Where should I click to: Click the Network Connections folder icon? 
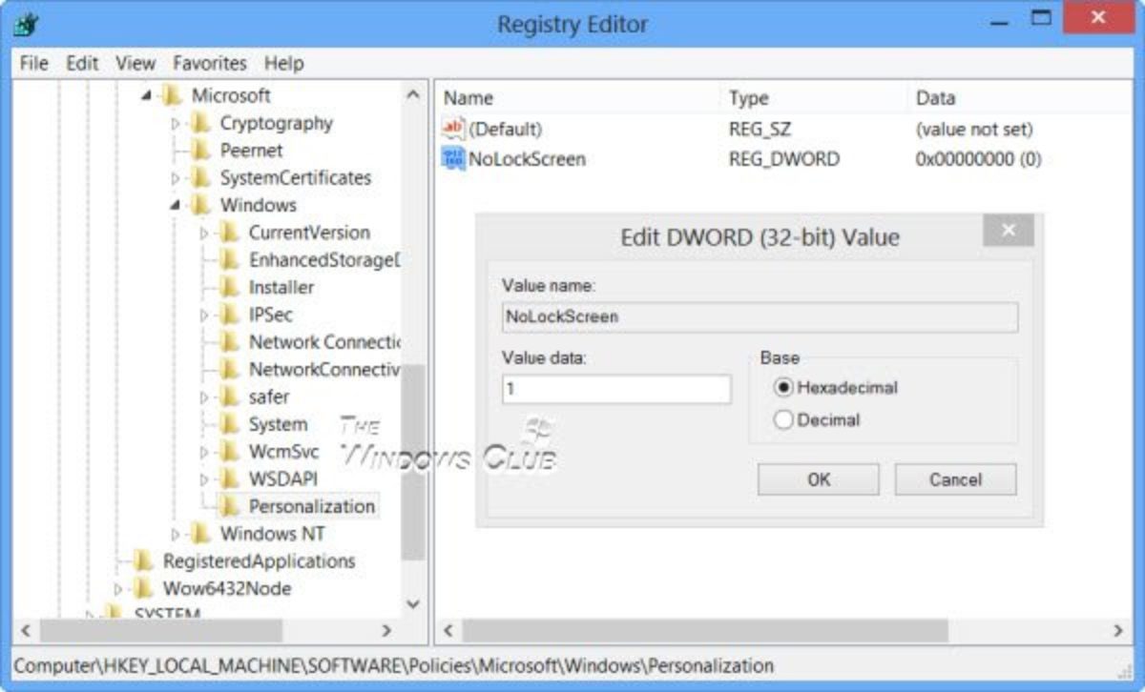[x=229, y=342]
